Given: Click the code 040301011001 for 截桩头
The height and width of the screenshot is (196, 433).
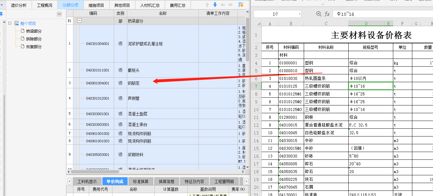Looking at the screenshot, I should tap(98, 70).
